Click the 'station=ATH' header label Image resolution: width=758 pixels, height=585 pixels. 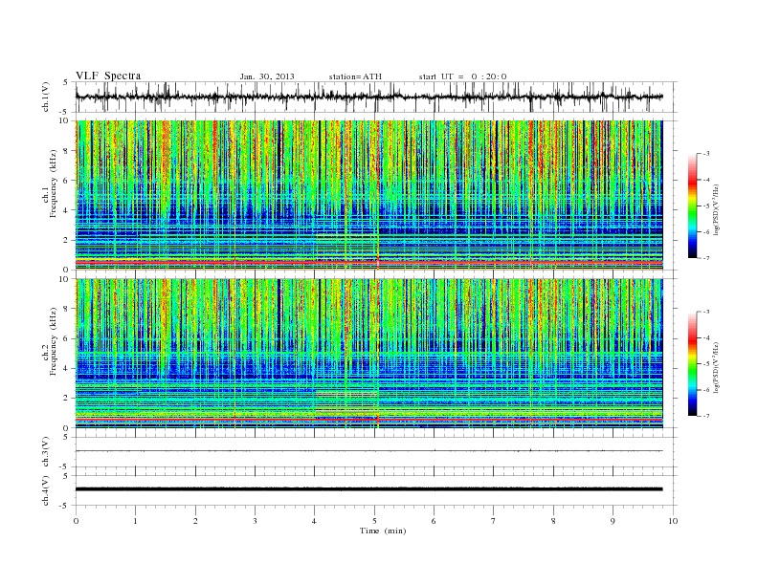point(355,76)
